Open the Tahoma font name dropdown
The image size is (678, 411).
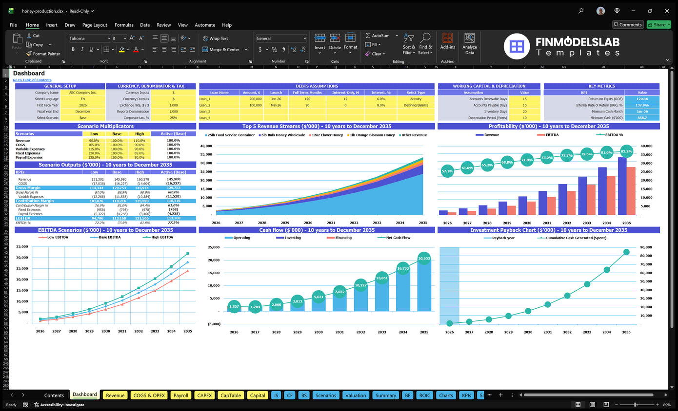coord(108,38)
